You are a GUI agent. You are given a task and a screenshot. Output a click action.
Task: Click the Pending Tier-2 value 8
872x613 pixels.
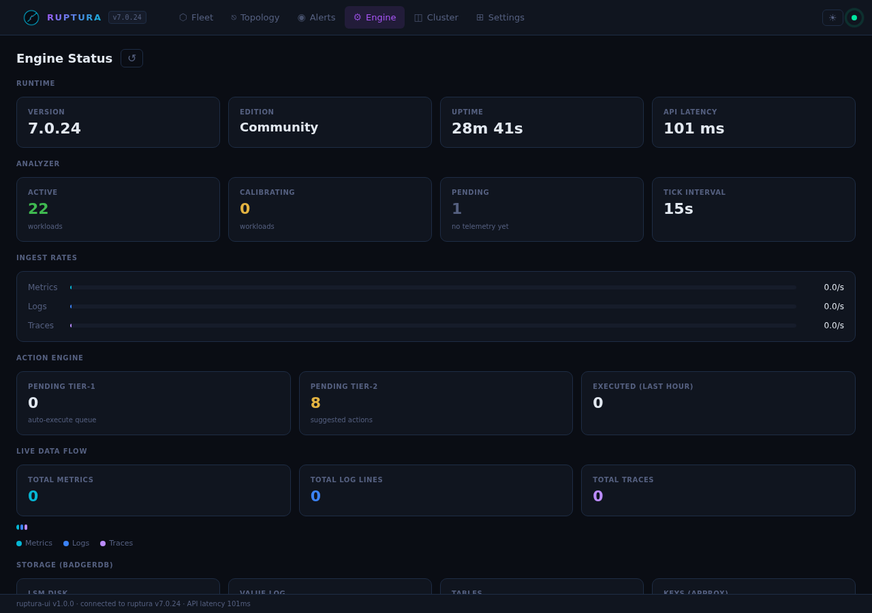pos(315,403)
